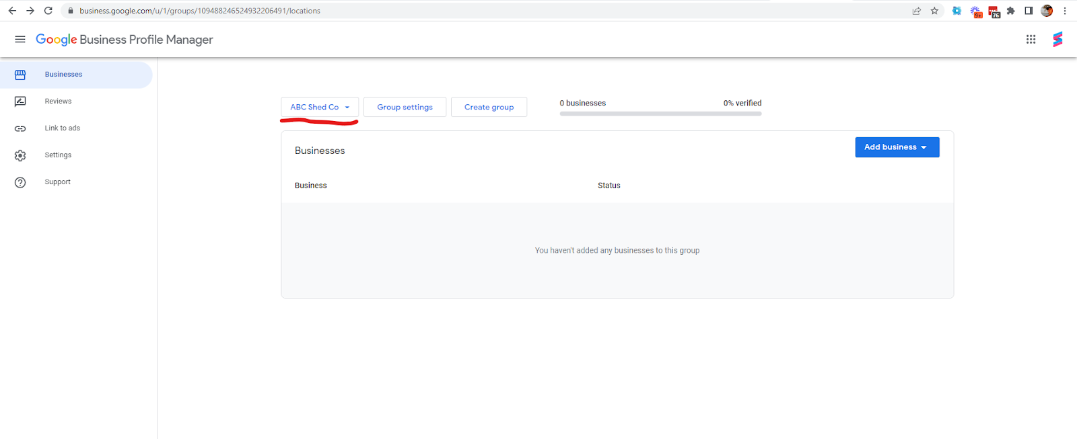This screenshot has height=439, width=1077.
Task: Click the verified progress bar
Action: click(x=660, y=114)
